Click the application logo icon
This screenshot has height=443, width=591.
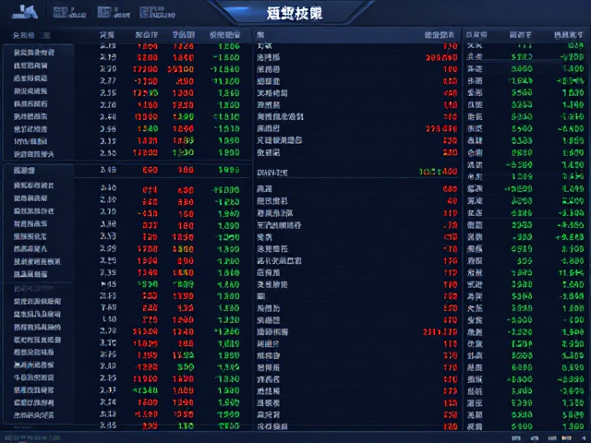point(25,12)
